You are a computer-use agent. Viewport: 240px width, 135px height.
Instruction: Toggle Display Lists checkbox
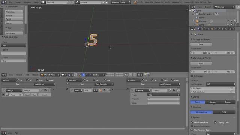(x=215, y=122)
